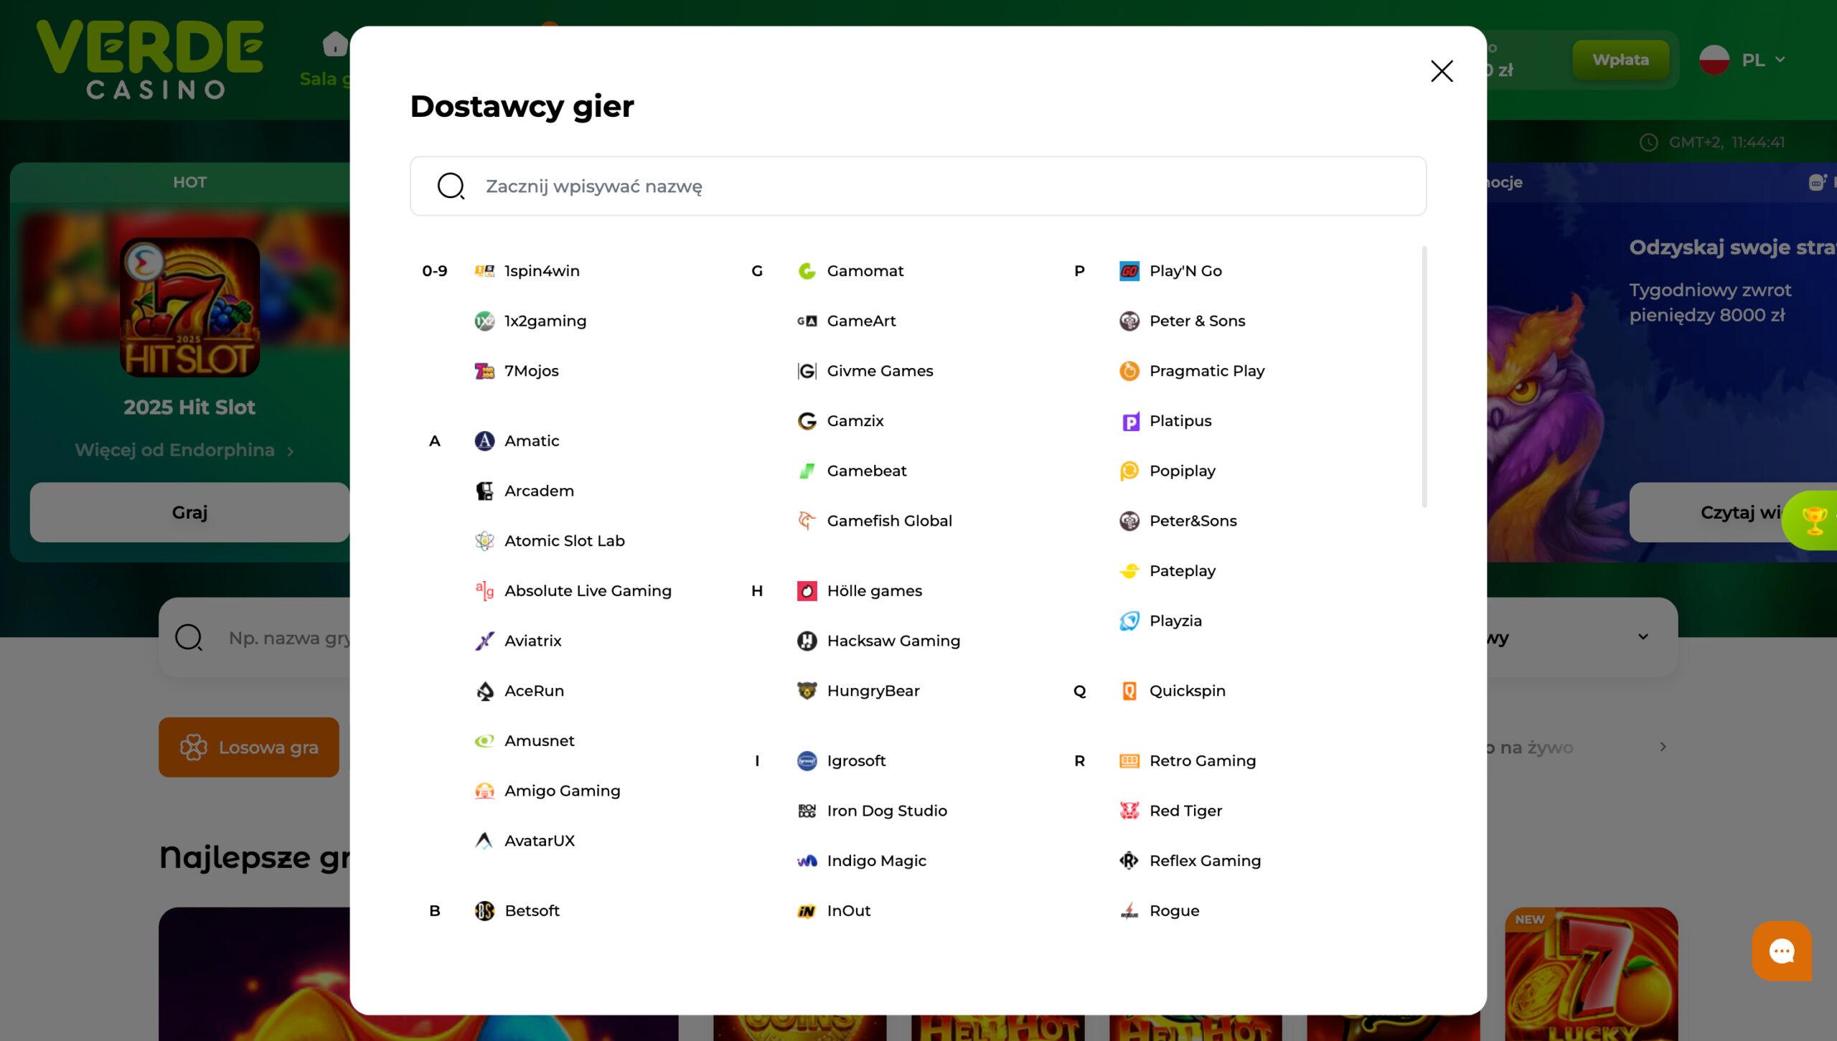Expand the 'na żywo' category arrow
The height and width of the screenshot is (1041, 1837).
(x=1663, y=747)
